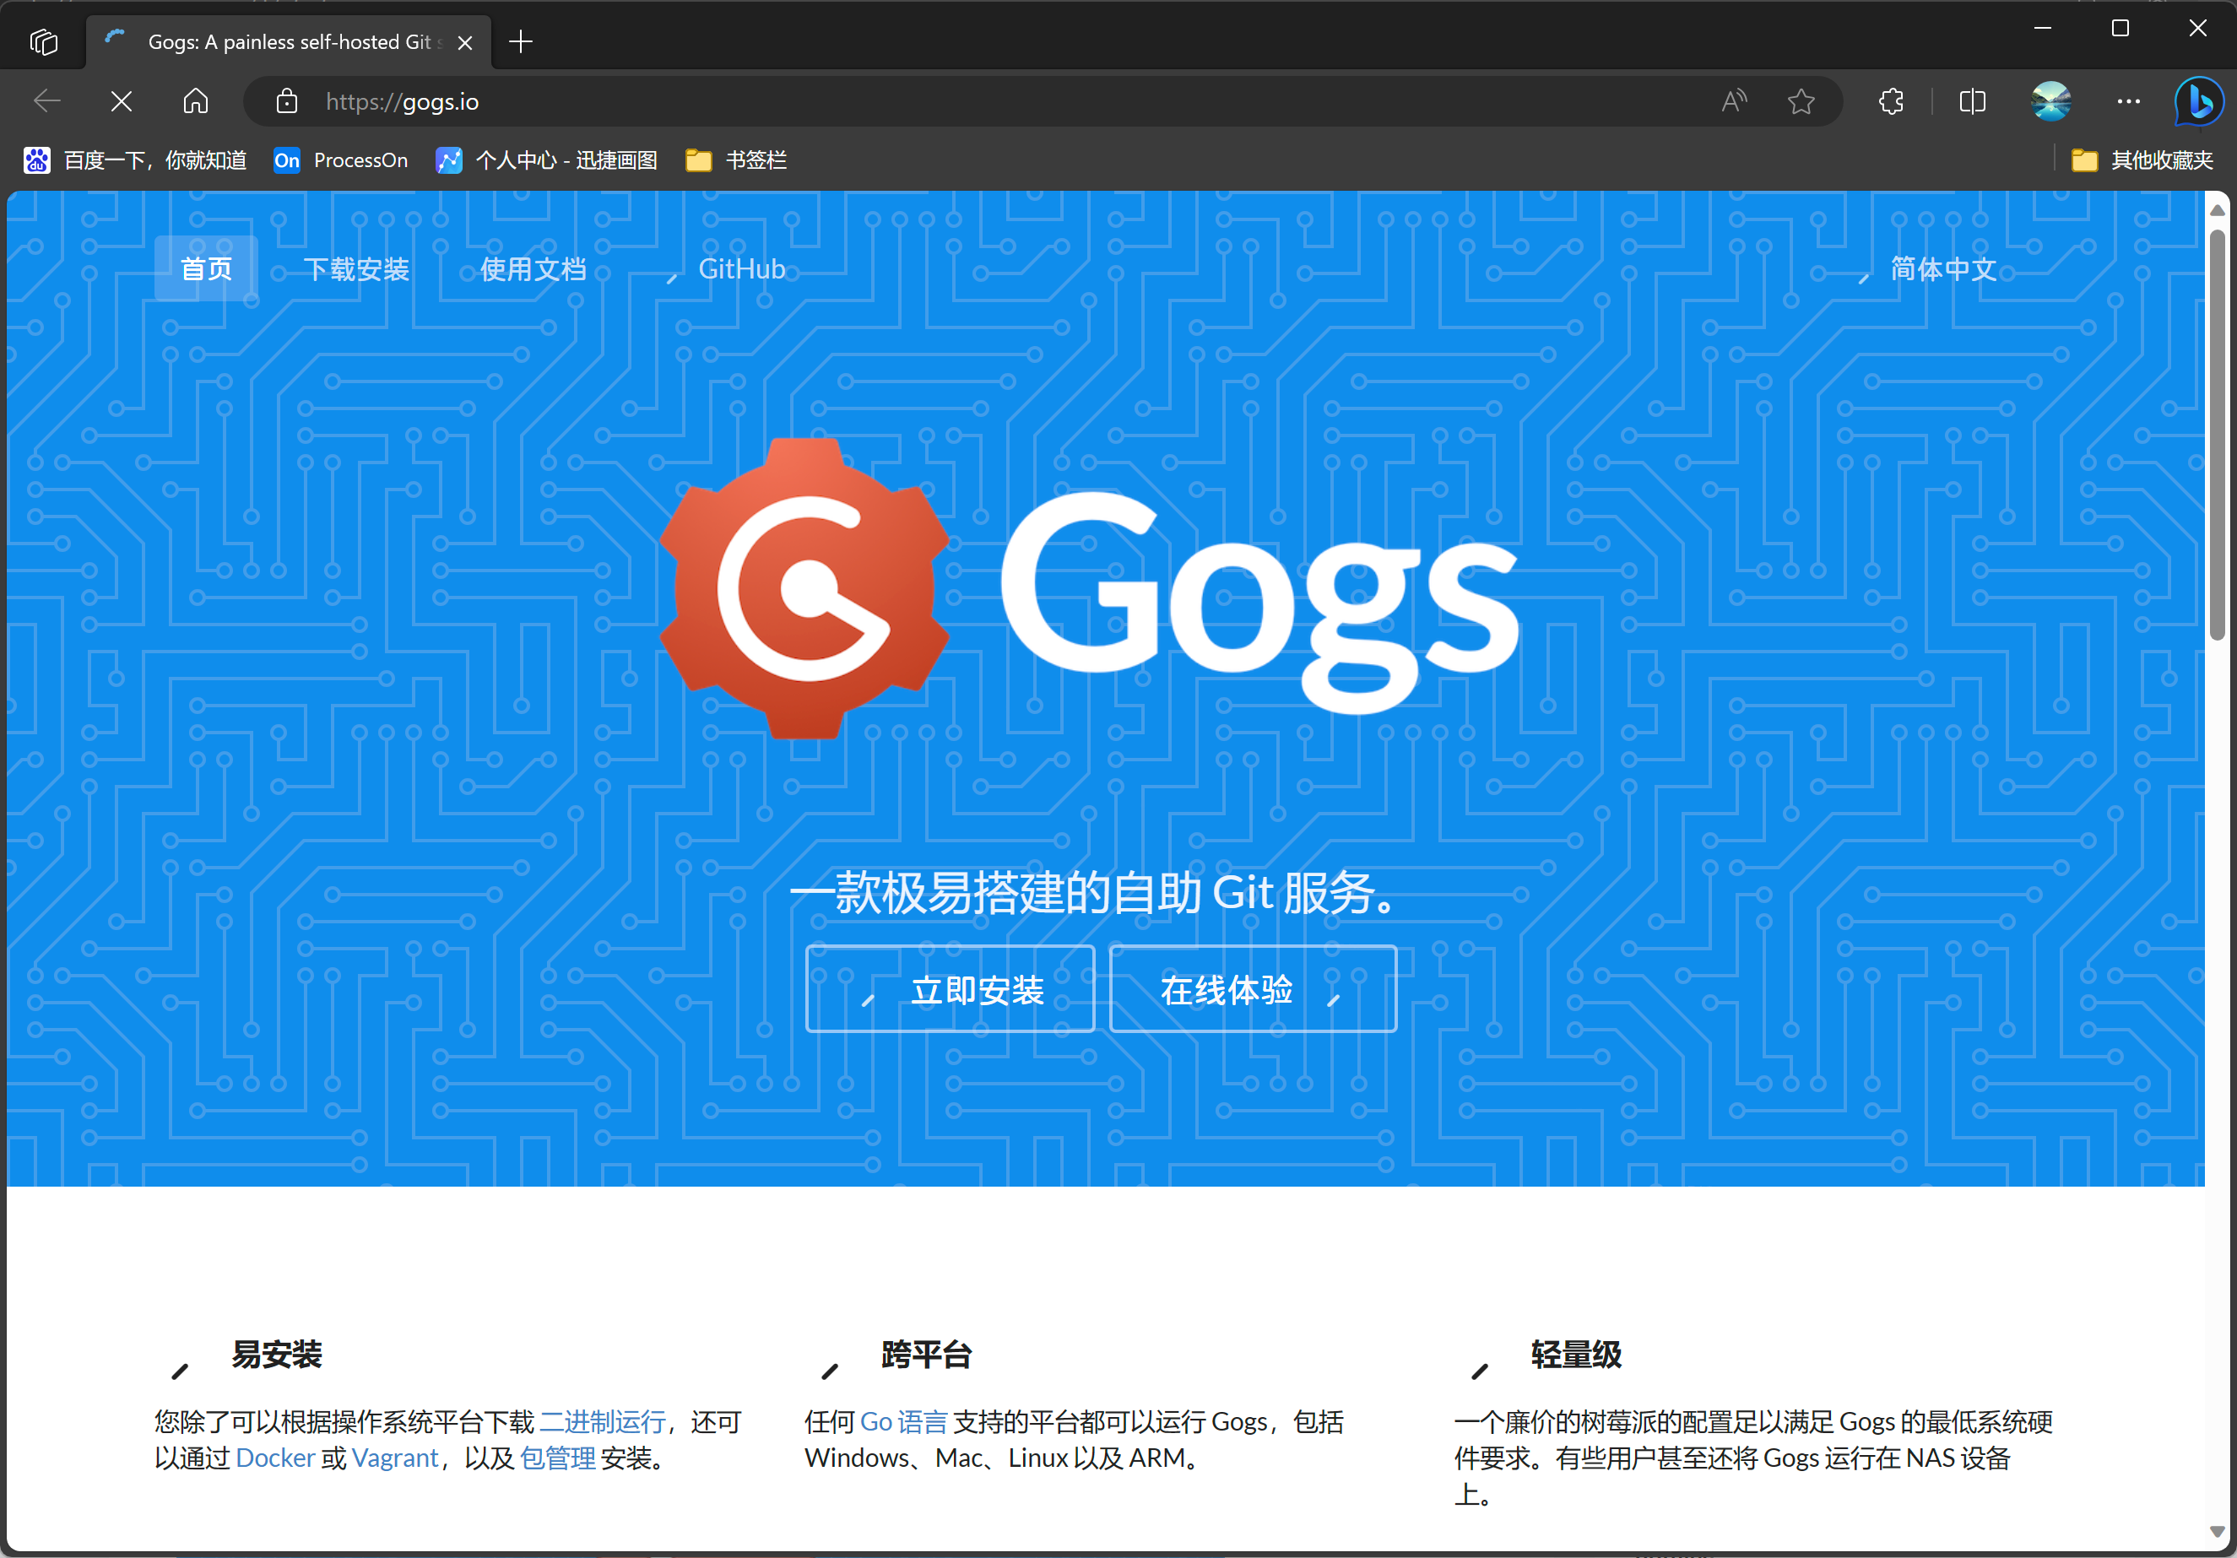The height and width of the screenshot is (1558, 2237).
Task: Select the 下载安装 navigation item
Action: click(x=355, y=269)
